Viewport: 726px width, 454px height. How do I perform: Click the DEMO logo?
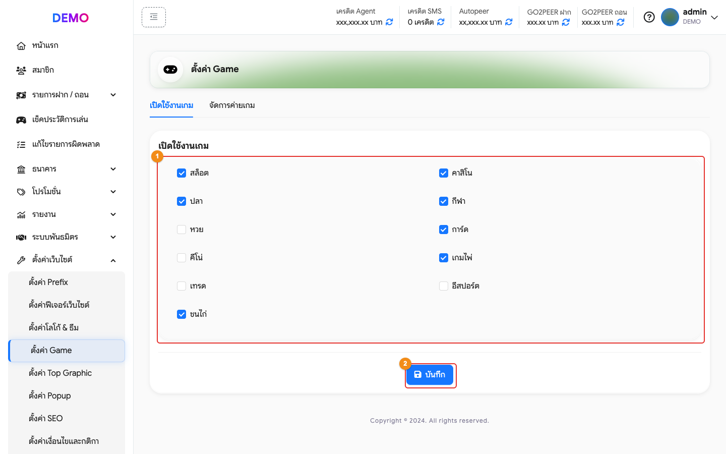71,18
